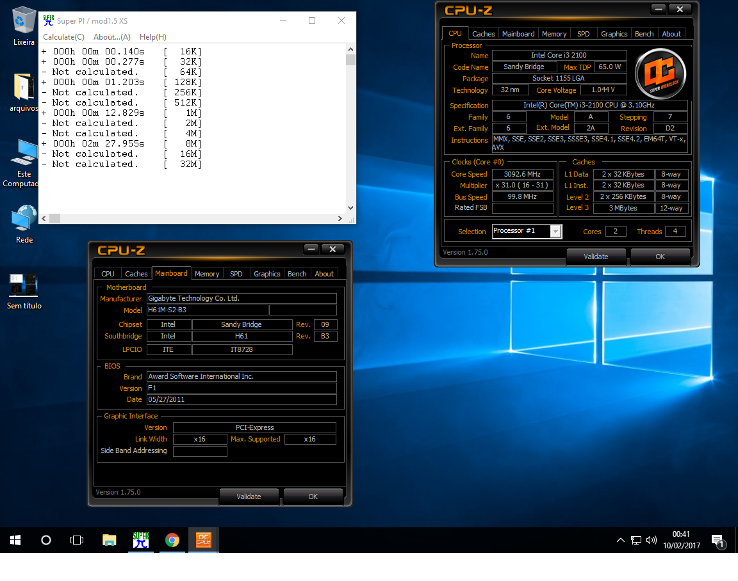This screenshot has width=738, height=581.
Task: Switch to Memory tab in lower CPU-Z window
Action: 207,274
